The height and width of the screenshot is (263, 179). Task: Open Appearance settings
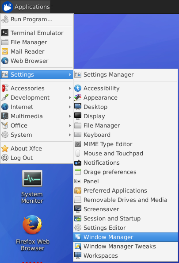tap(126, 97)
